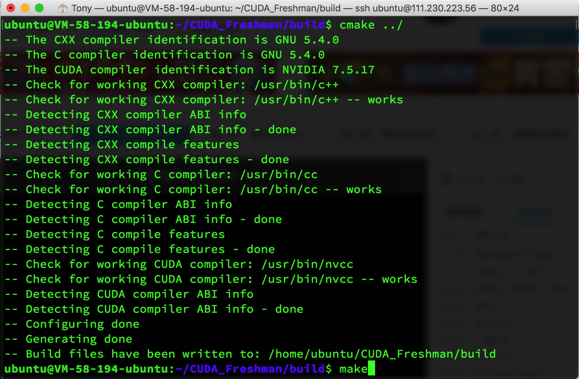Click the typed 'make' command at the prompt

coord(353,369)
